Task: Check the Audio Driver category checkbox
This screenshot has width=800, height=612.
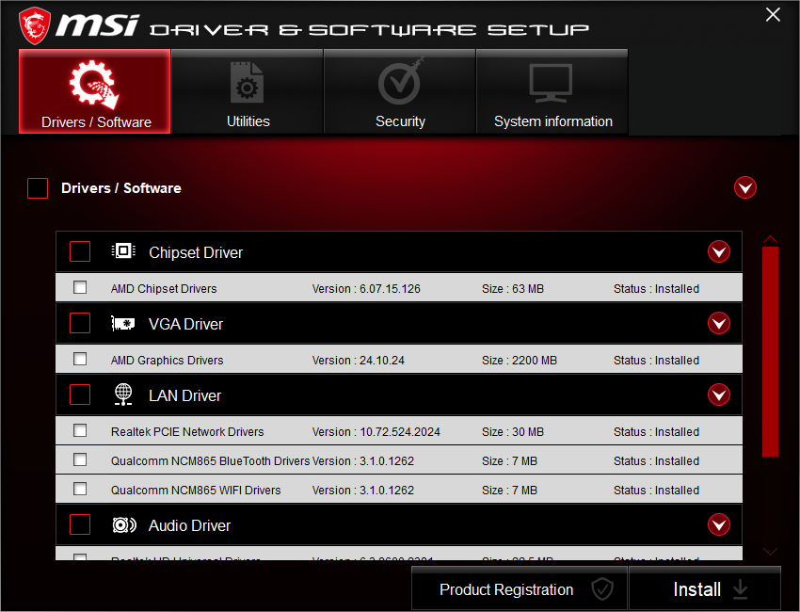Action: click(x=80, y=524)
